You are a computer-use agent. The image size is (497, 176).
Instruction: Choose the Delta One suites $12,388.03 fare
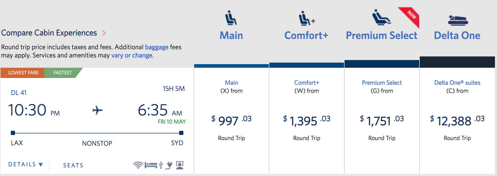457,121
